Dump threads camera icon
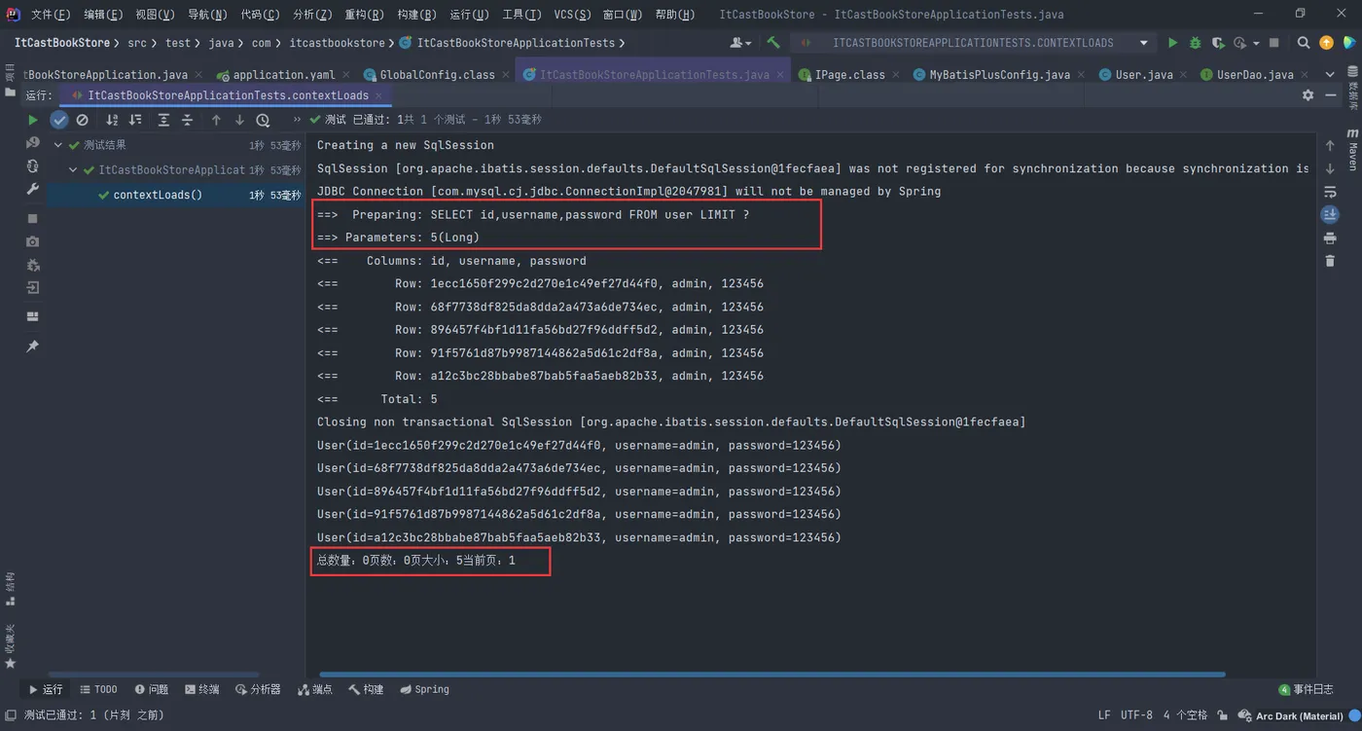Viewport: 1362px width, 731px height. [32, 241]
